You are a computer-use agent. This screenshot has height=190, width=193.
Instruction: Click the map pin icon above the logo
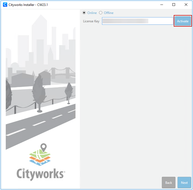[43, 147]
